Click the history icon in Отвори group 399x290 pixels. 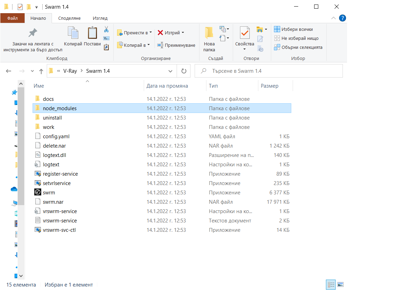pos(260,49)
